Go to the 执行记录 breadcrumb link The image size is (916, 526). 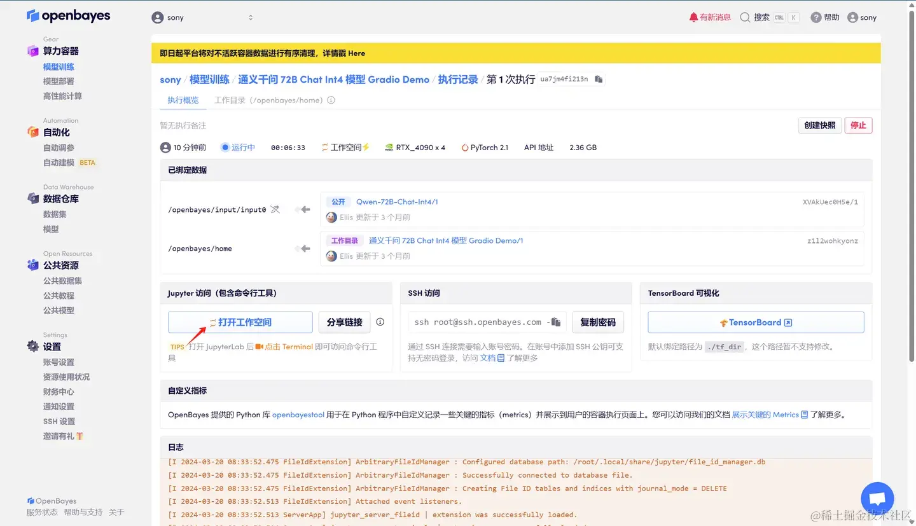(458, 80)
